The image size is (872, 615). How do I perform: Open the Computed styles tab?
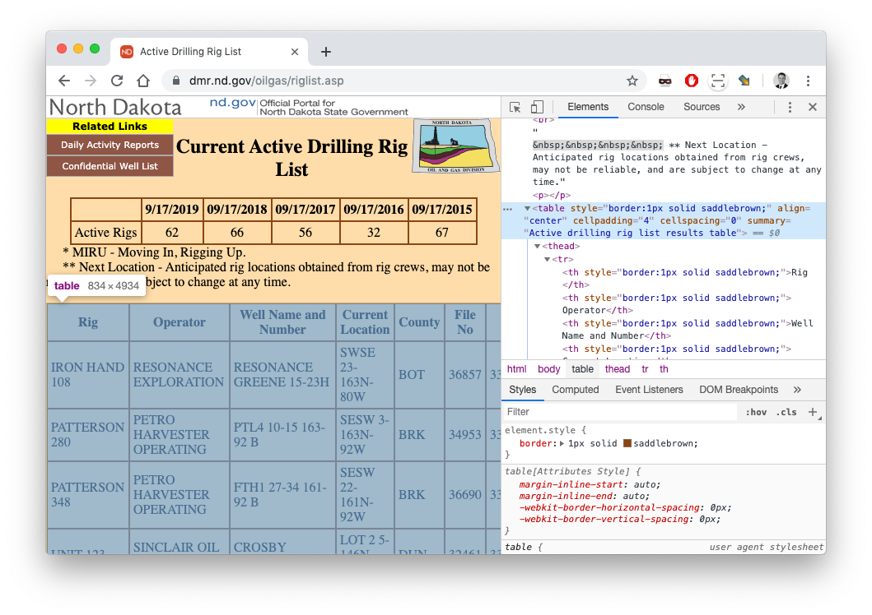pyautogui.click(x=576, y=389)
